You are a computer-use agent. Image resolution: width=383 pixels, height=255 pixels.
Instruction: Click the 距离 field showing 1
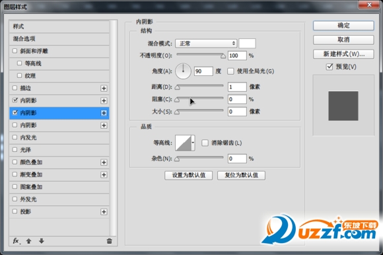coord(237,87)
